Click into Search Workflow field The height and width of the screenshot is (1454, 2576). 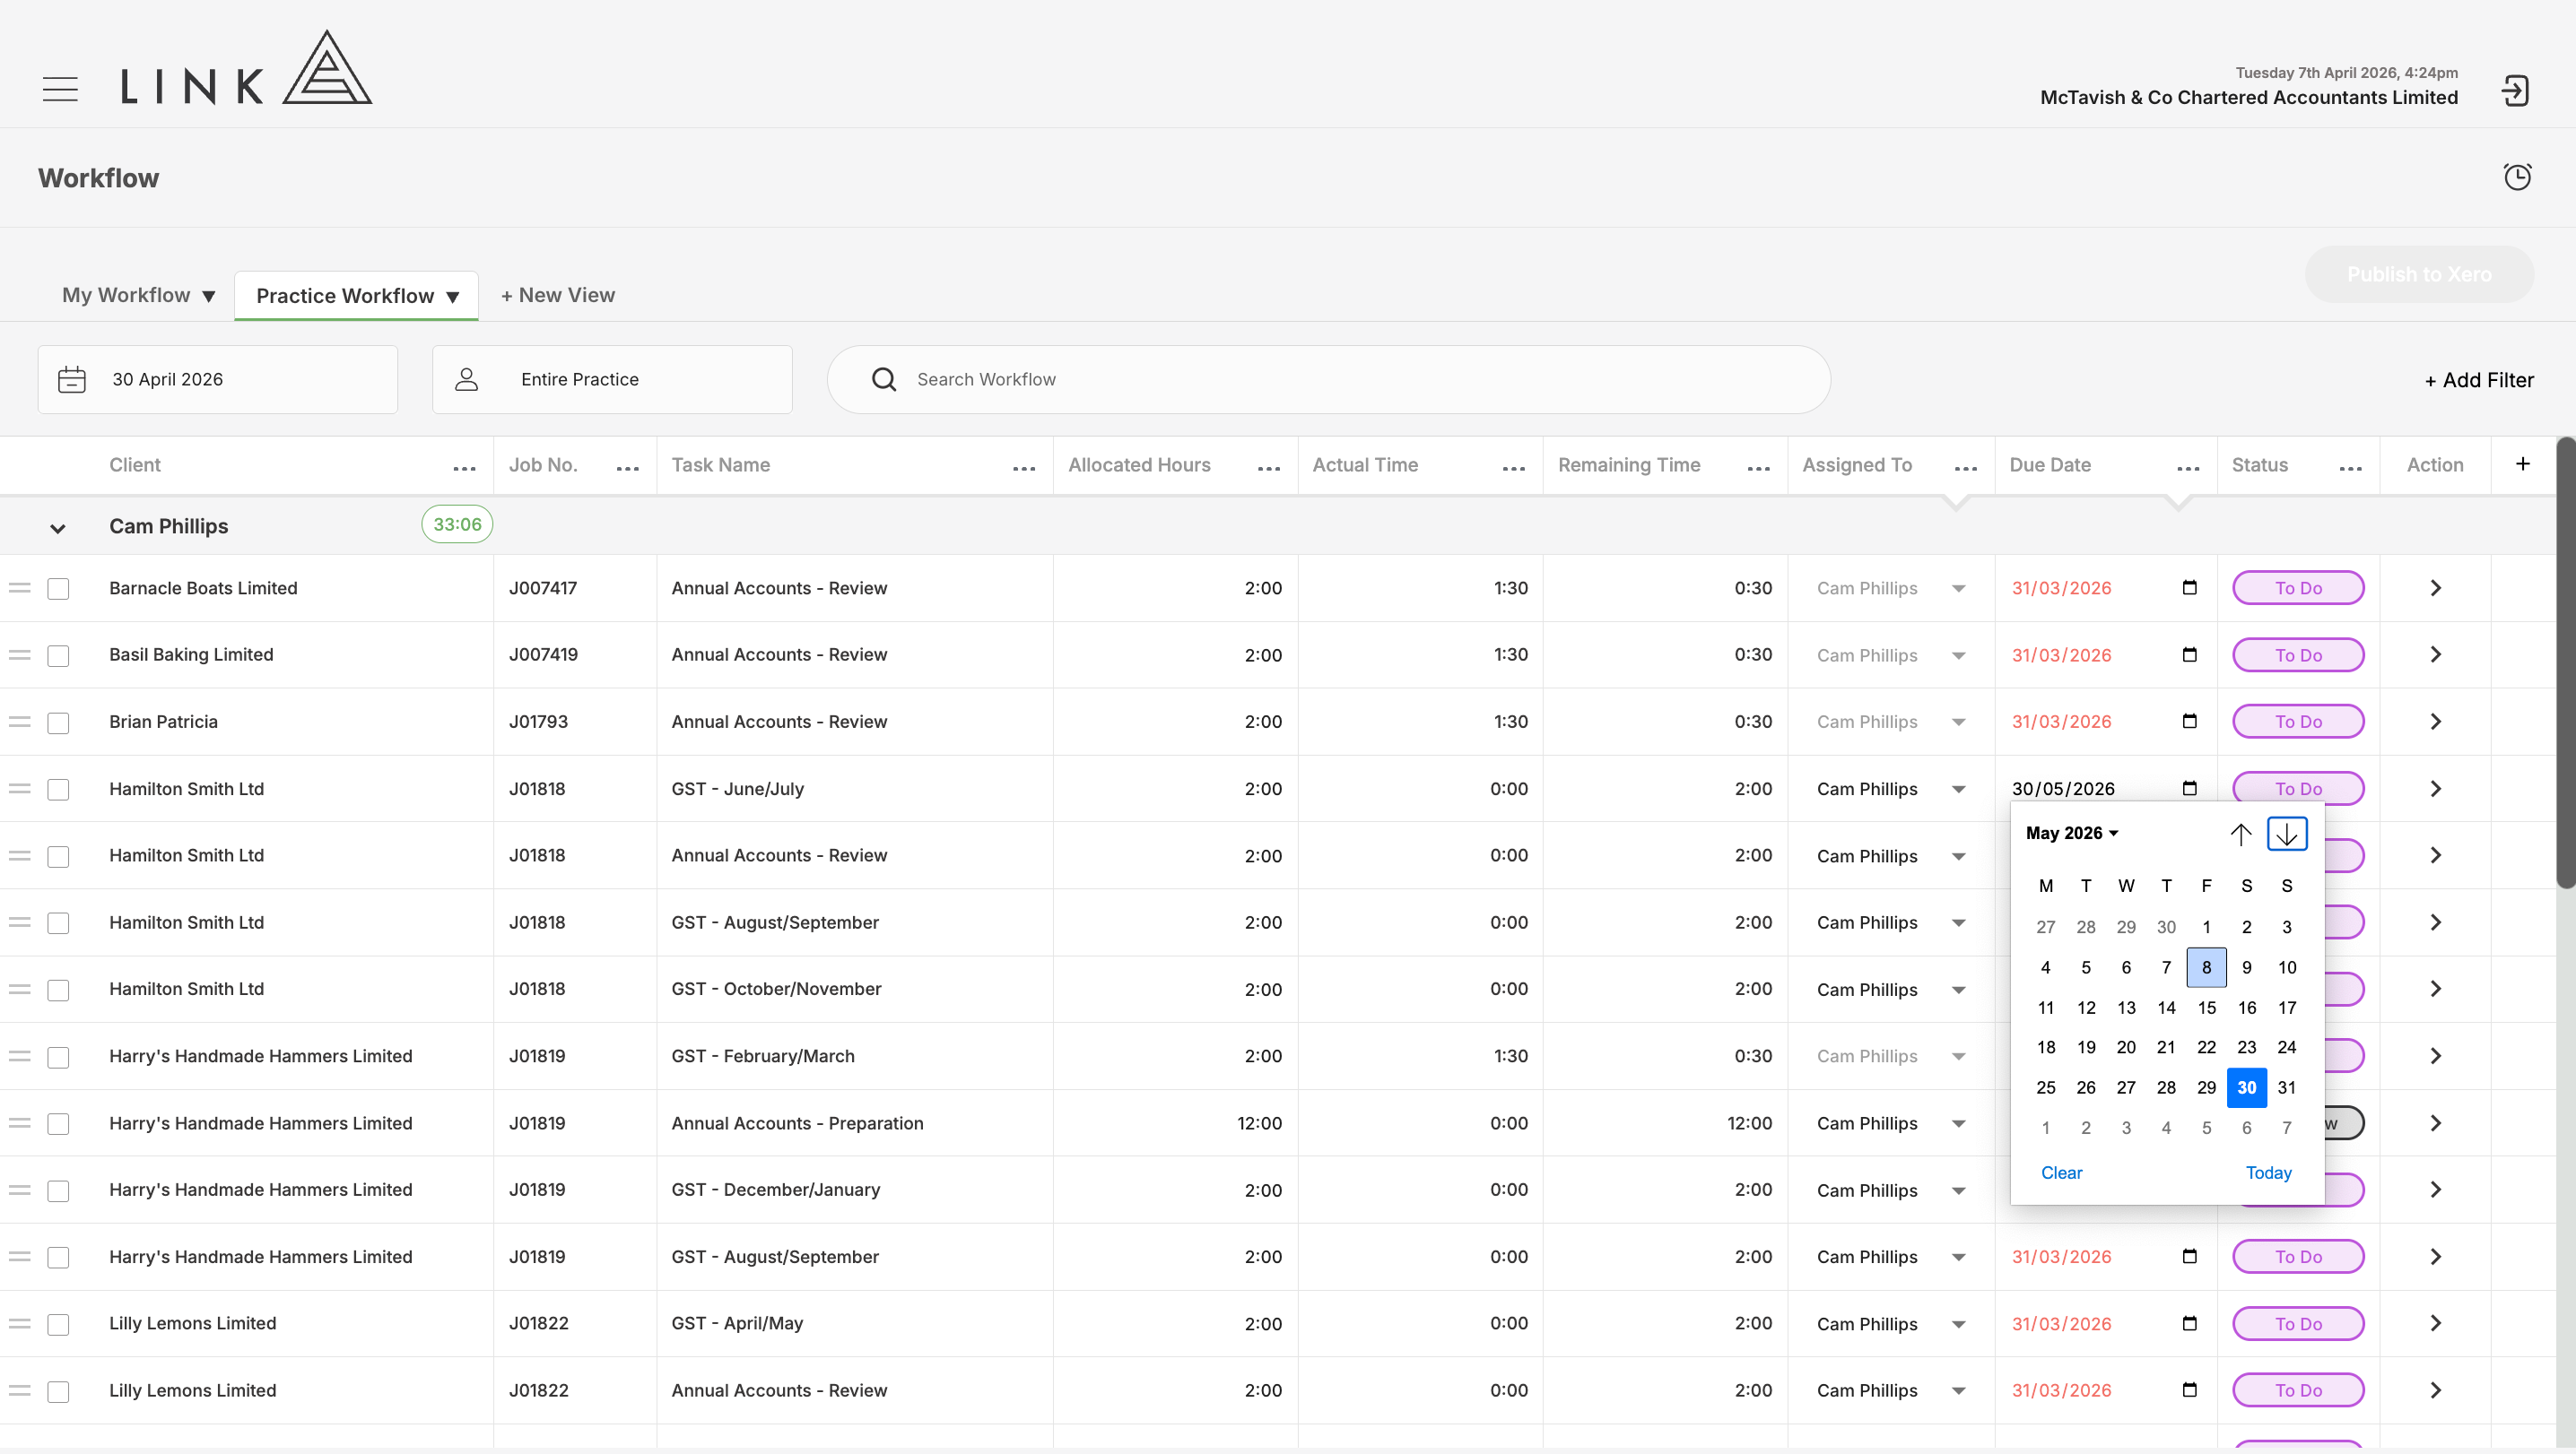coord(1329,380)
